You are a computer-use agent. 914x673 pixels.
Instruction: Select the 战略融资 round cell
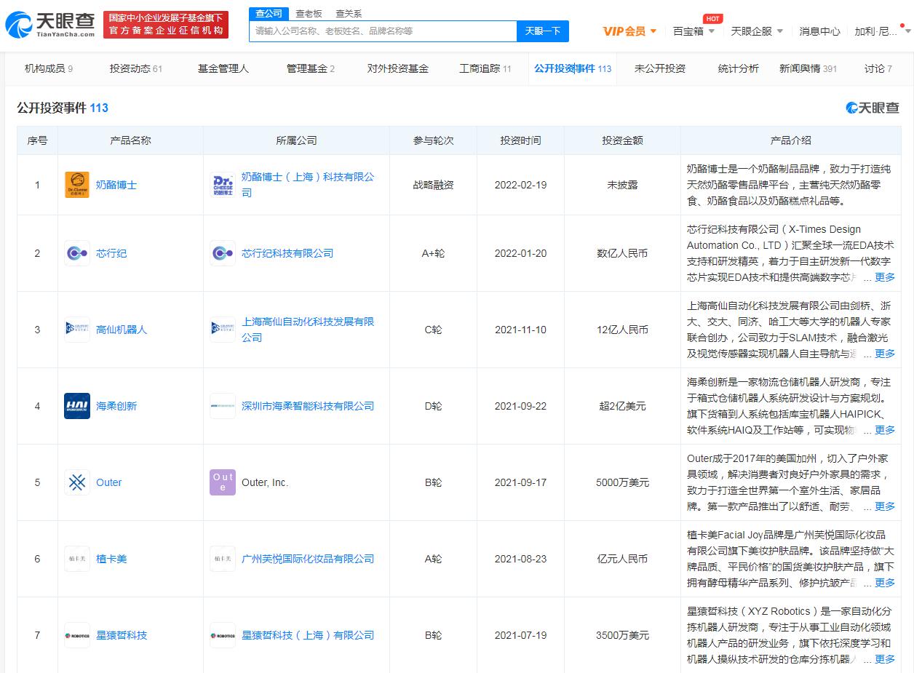[x=433, y=185]
